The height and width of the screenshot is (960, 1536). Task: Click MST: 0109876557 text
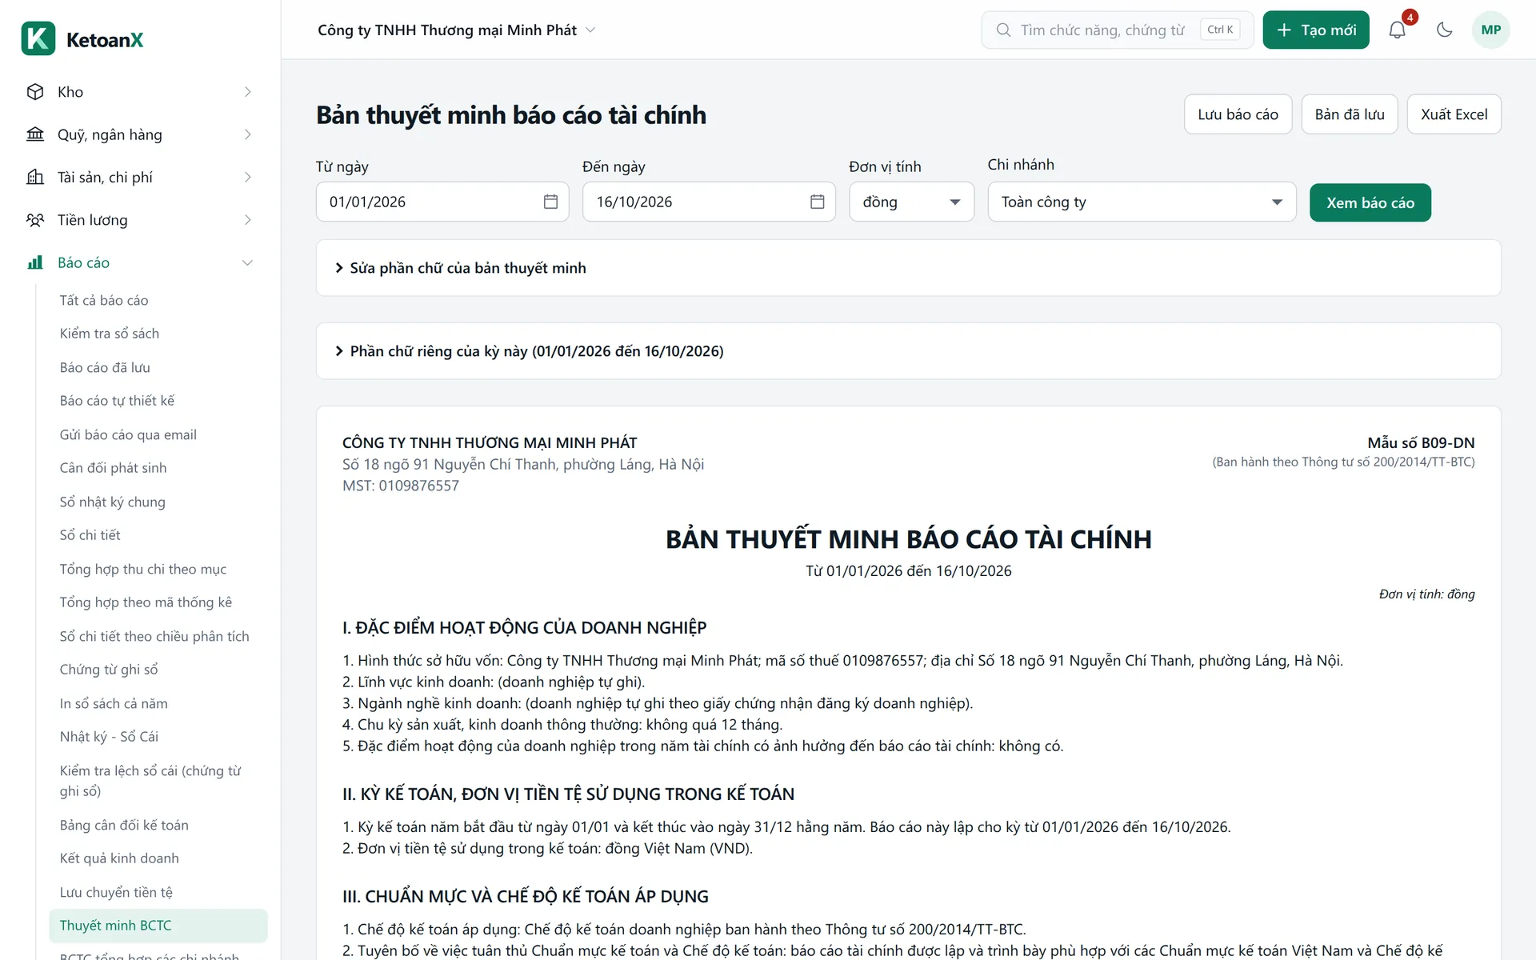pos(401,486)
